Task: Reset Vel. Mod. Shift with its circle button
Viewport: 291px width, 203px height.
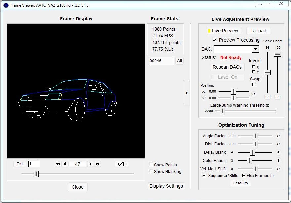Action: pos(278,169)
